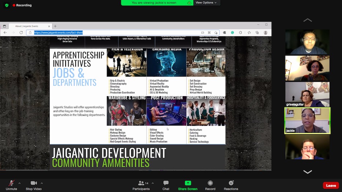Select griselaguilar's video thumbnail
The height and width of the screenshot is (192, 342).
[x=308, y=94]
